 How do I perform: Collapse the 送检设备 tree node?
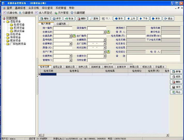(x=4, y=22)
